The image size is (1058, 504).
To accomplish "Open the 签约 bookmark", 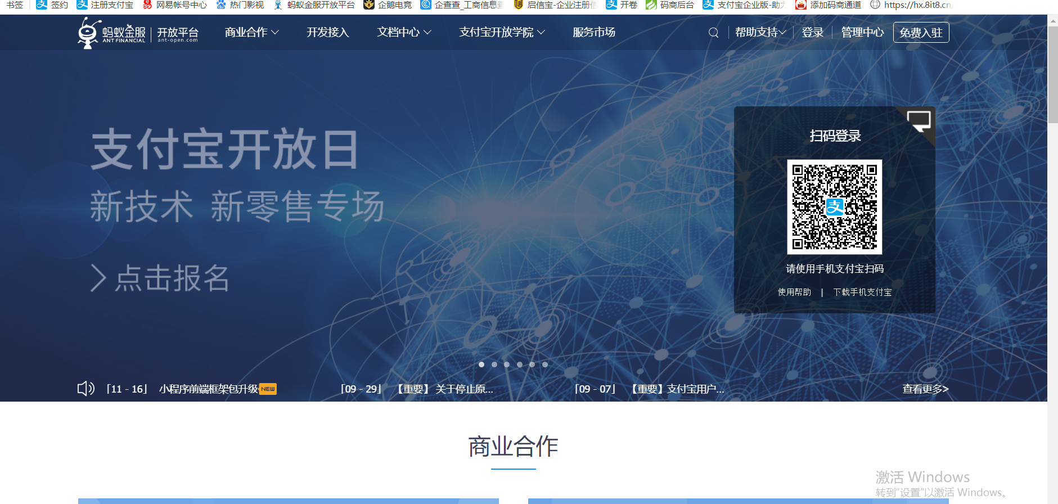I will coord(52,5).
